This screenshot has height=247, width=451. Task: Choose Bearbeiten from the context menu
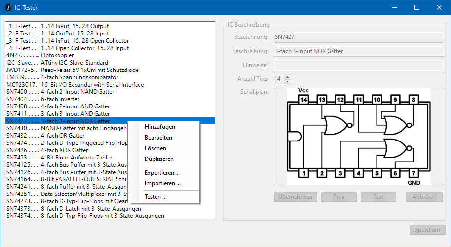[163, 138]
